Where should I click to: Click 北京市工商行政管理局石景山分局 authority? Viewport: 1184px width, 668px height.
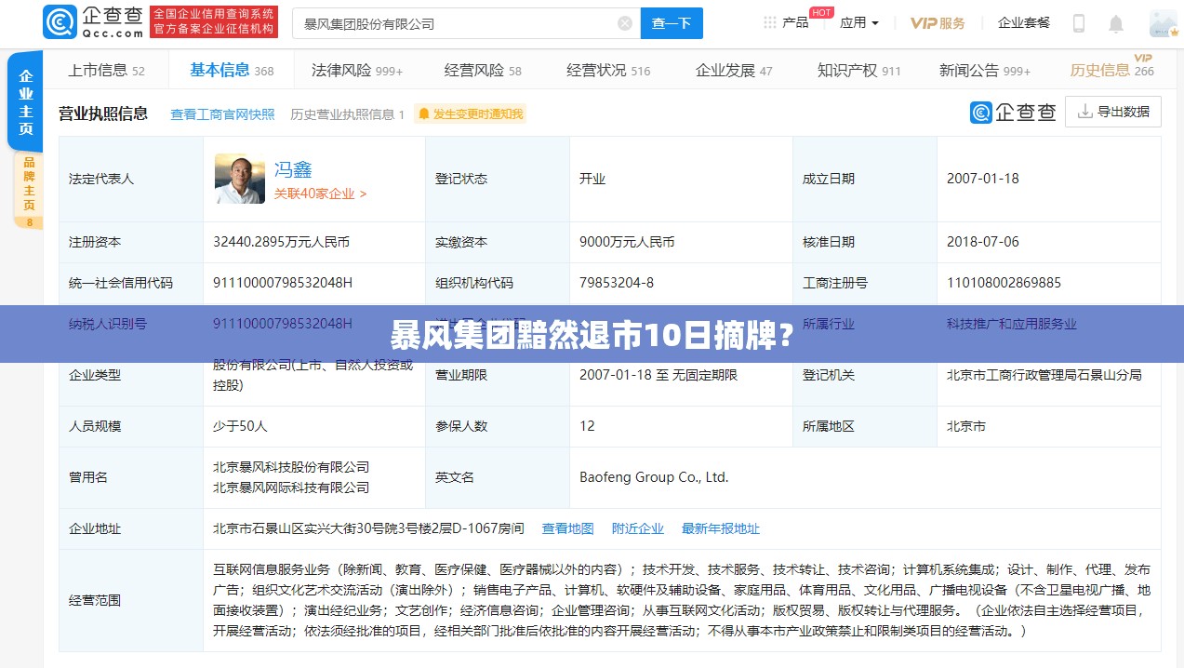pos(1044,375)
